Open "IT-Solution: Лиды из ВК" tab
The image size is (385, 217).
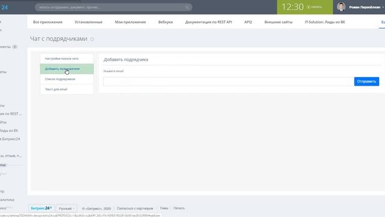[325, 22]
